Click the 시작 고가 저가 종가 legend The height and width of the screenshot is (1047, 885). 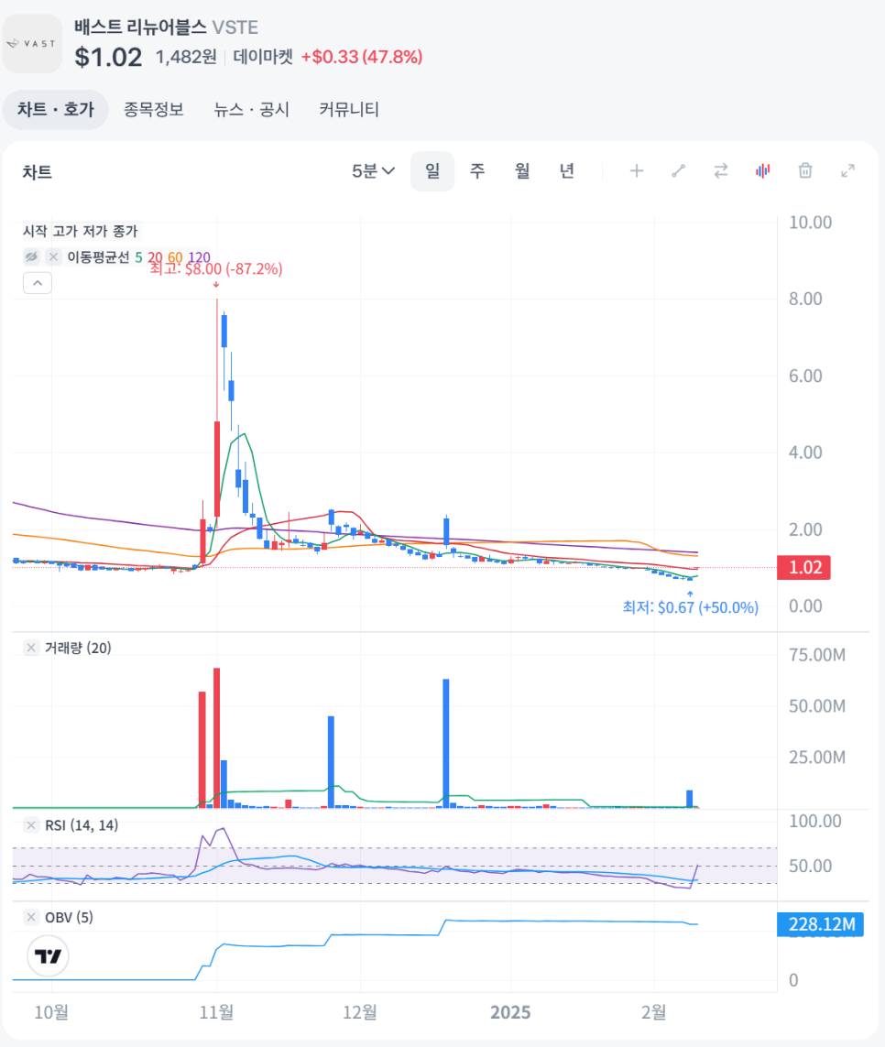pyautogui.click(x=80, y=231)
